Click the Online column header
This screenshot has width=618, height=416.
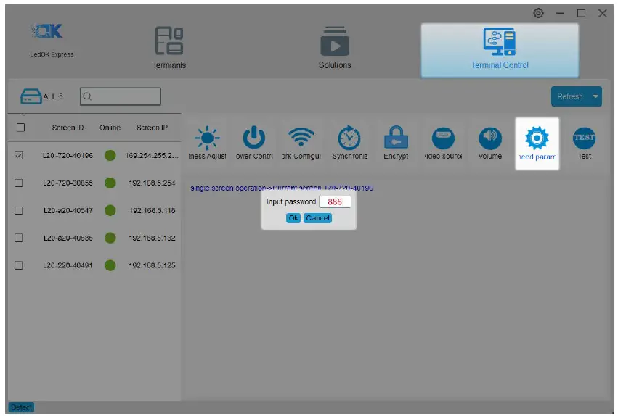tap(110, 128)
